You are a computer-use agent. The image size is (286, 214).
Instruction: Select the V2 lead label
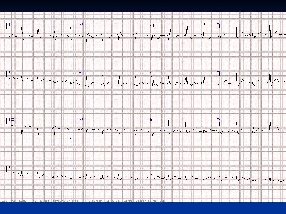(149, 72)
